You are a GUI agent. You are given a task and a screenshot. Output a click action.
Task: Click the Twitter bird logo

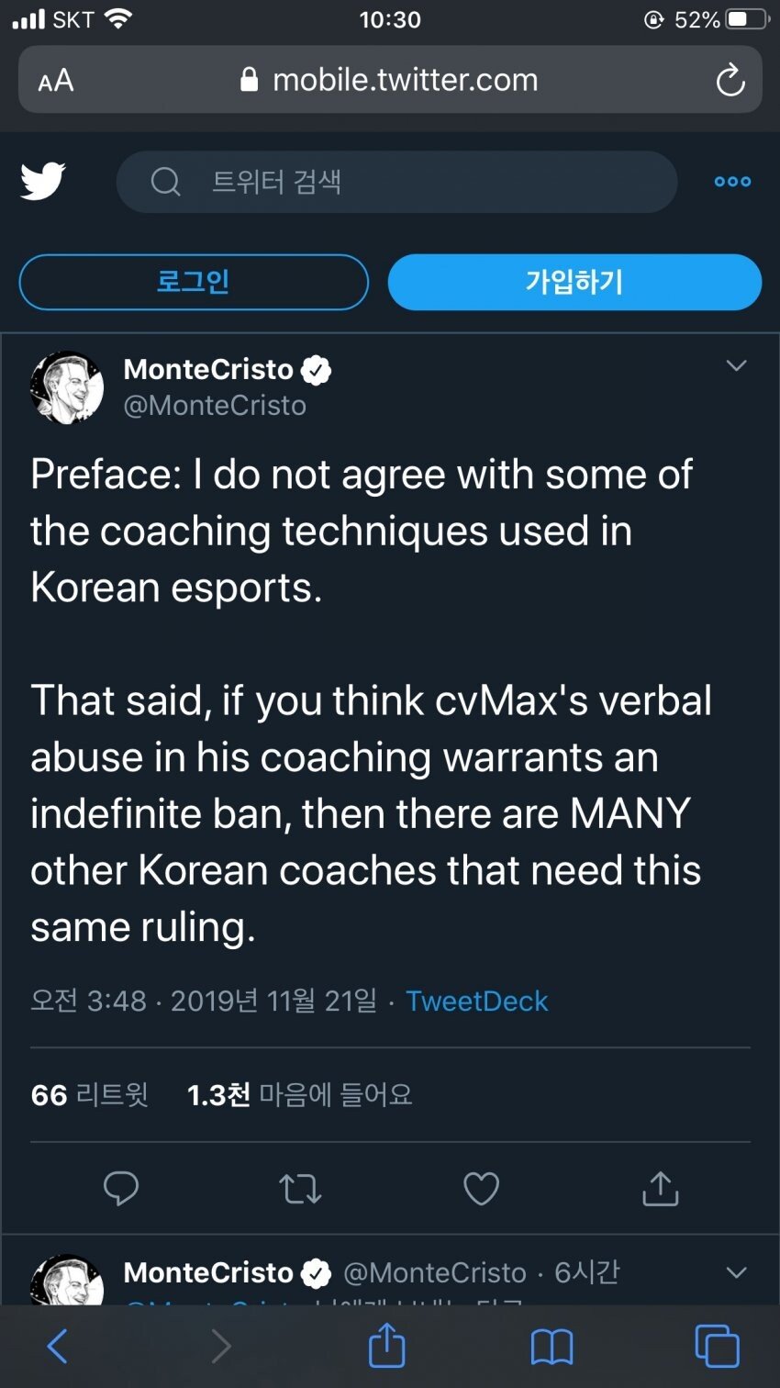coord(43,181)
